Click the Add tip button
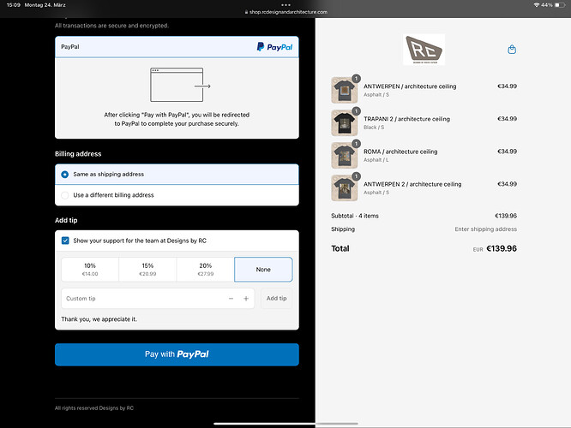Image resolution: width=571 pixels, height=428 pixels. [276, 299]
